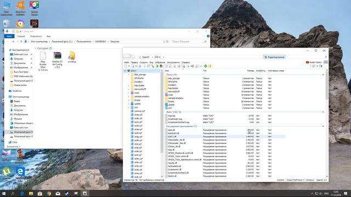Open the Файл menu in OpenIV
This screenshot has height=197, width=351.
coord(127,62)
